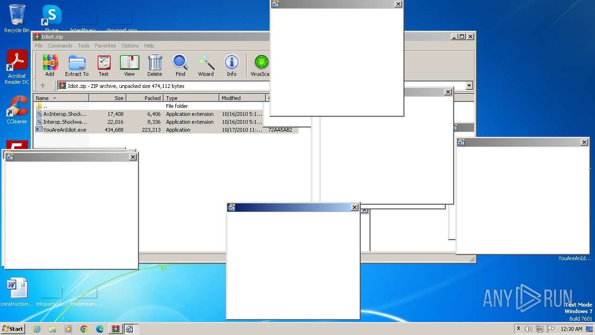Open the Tools menu
Viewport: 595px width, 335px height.
[x=84, y=46]
